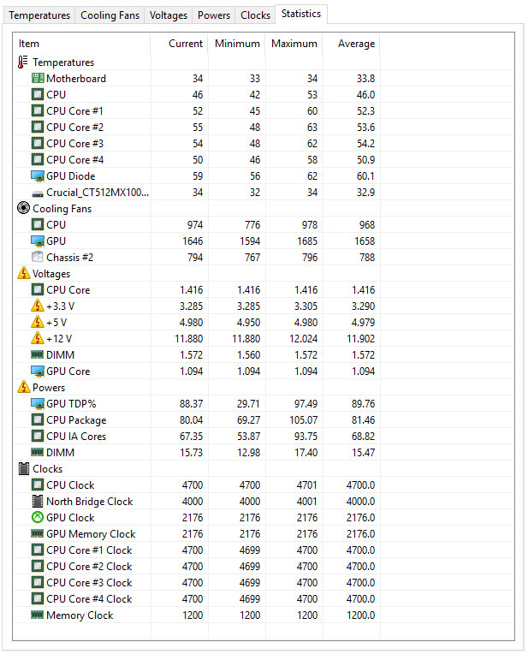This screenshot has height=654, width=528.
Task: Click the GPU Diode monitor icon
Action: [x=38, y=176]
